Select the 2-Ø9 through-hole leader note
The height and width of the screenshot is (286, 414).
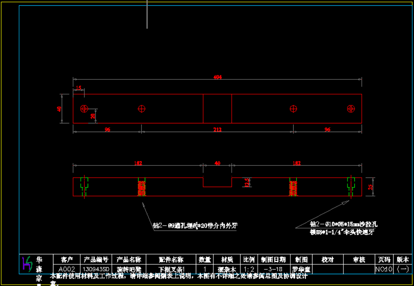point(195,225)
